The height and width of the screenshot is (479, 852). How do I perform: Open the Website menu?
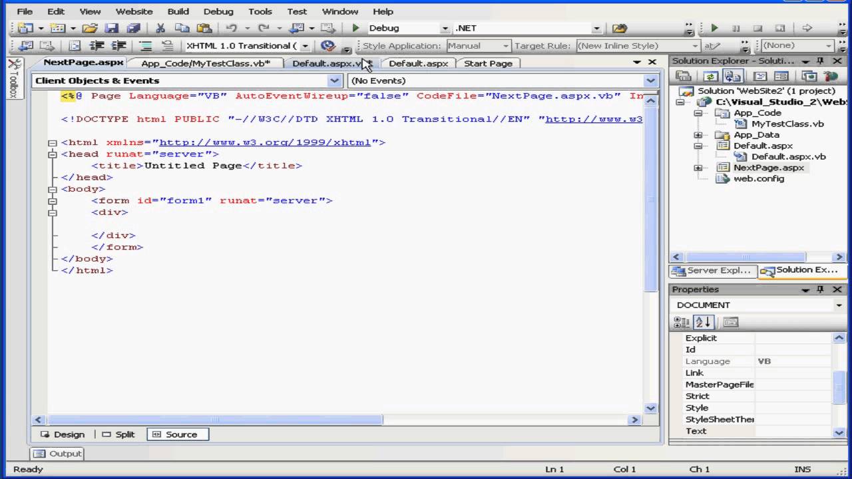(x=134, y=11)
